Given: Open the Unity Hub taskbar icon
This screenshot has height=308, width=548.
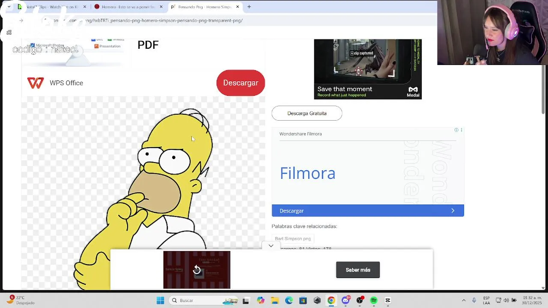Looking at the screenshot, I should click(x=317, y=300).
